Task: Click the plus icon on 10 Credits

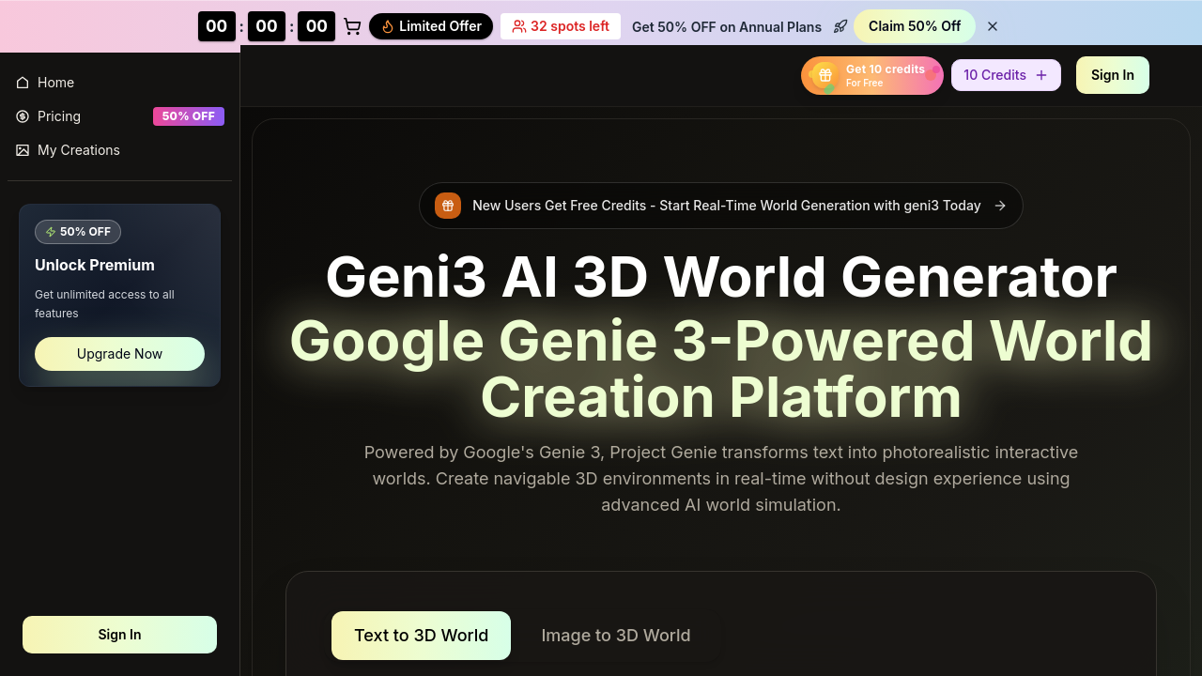Action: coord(1041,75)
